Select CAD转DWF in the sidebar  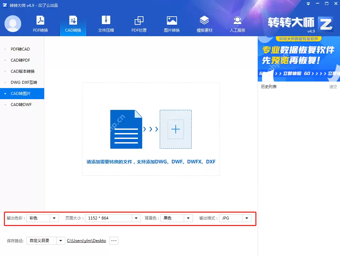20,104
